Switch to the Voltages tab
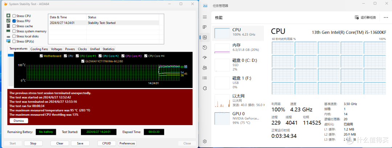Image resolution: width=392 pixels, height=148 pixels. pyautogui.click(x=57, y=49)
